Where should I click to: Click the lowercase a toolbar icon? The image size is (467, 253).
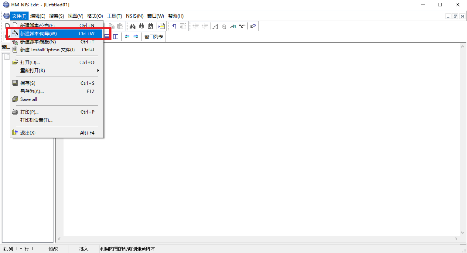point(224,26)
